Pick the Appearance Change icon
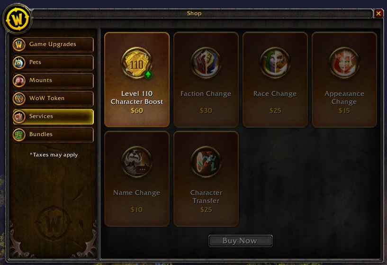Viewport: 387px width, 265px height. [344, 63]
